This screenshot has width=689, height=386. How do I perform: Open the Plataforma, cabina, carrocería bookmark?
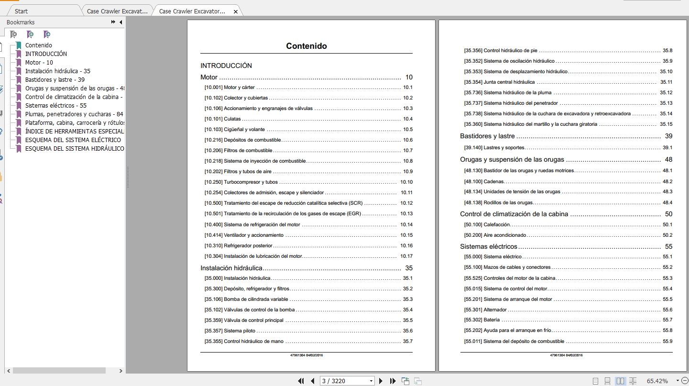pos(75,123)
